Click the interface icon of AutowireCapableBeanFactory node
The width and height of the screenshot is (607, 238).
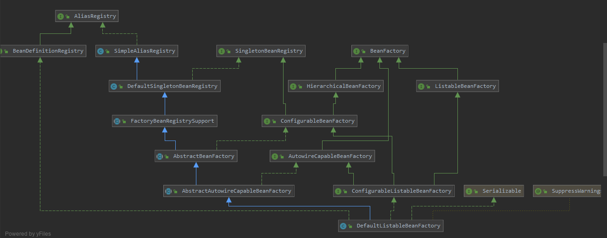pos(275,156)
